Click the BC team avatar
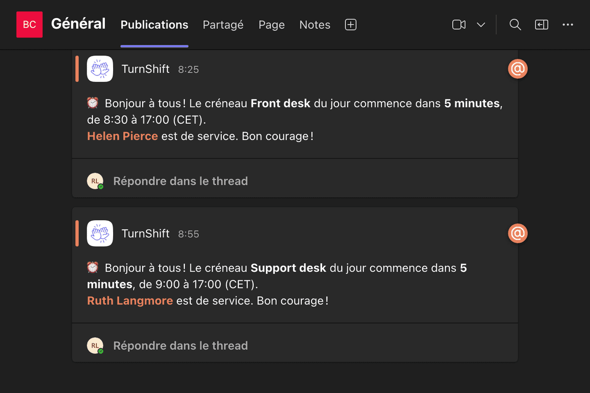590x393 pixels. [x=29, y=25]
